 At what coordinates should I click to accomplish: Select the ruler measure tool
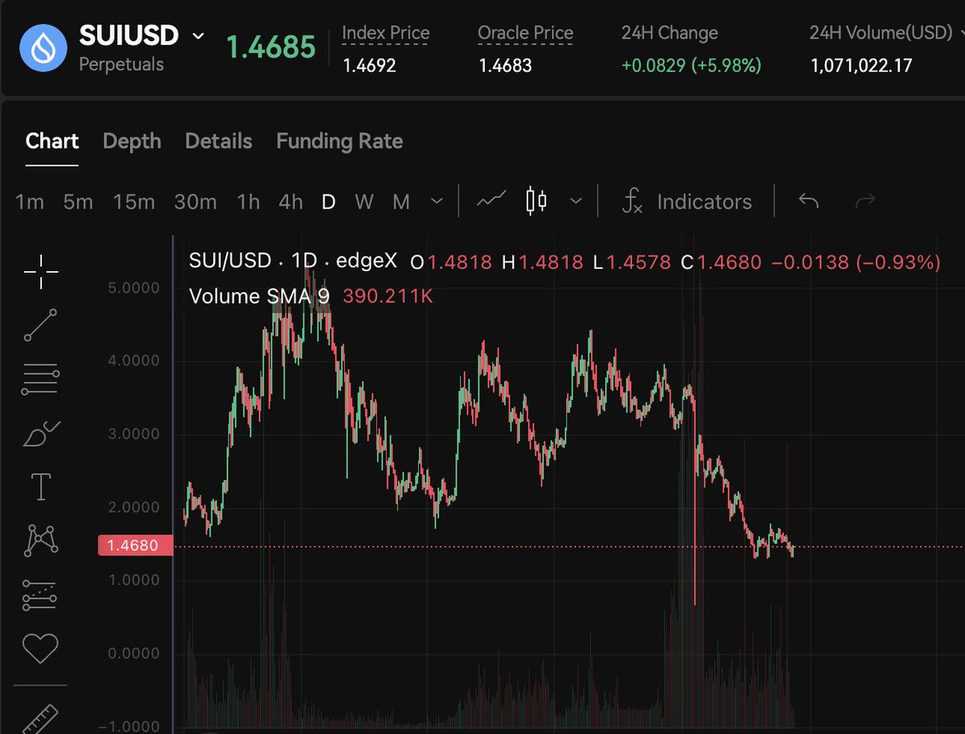pos(40,719)
